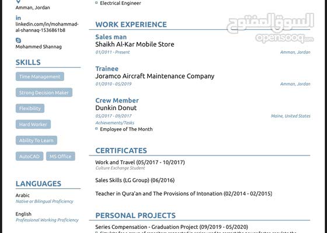
Task: Select the Strong Decision Maker skill tag
Action: click(x=44, y=93)
